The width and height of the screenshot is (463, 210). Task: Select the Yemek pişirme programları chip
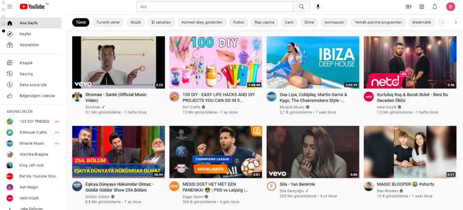point(378,23)
